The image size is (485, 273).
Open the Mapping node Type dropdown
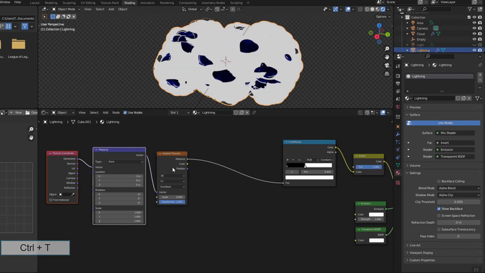pyautogui.click(x=125, y=161)
